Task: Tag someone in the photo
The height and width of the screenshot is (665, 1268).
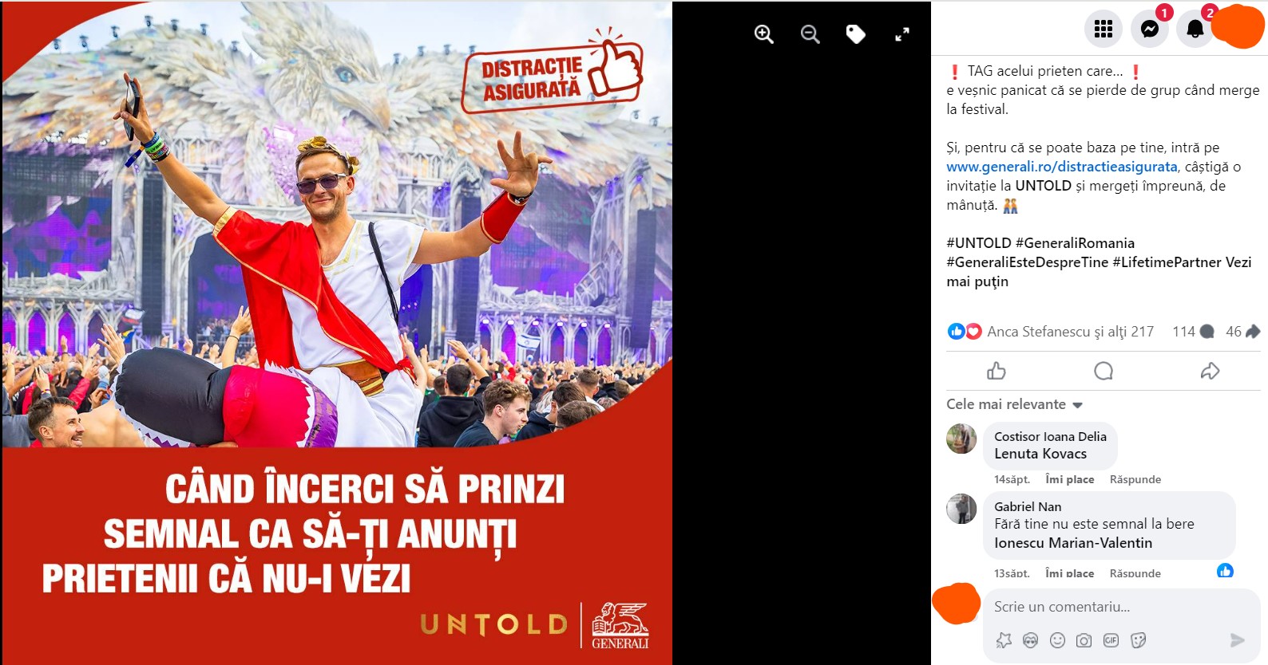Action: 856,34
